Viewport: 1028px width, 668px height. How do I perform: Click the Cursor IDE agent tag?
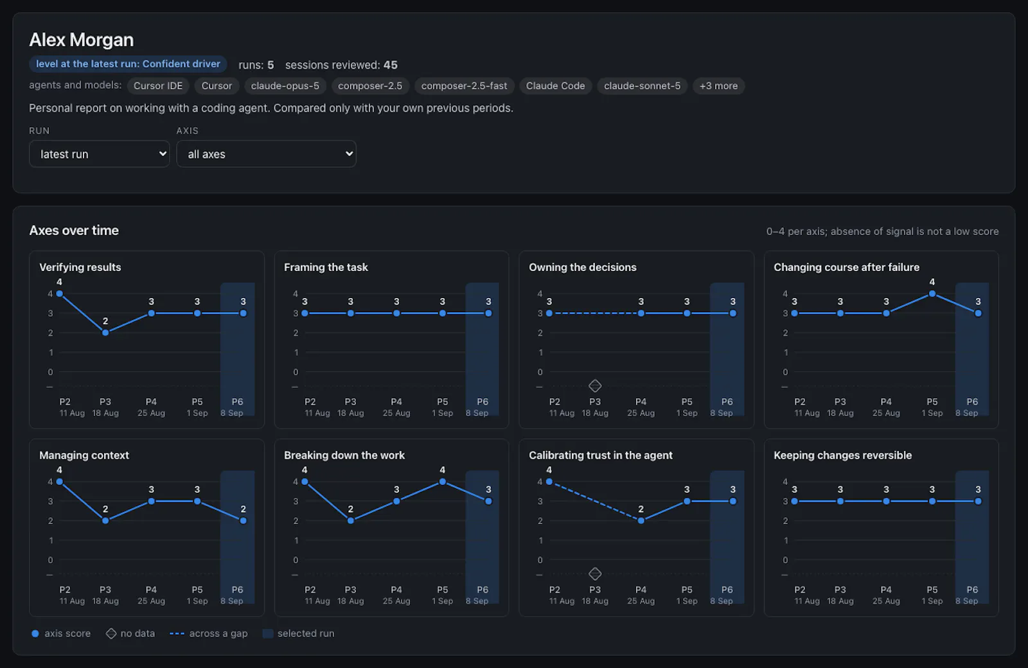click(158, 86)
